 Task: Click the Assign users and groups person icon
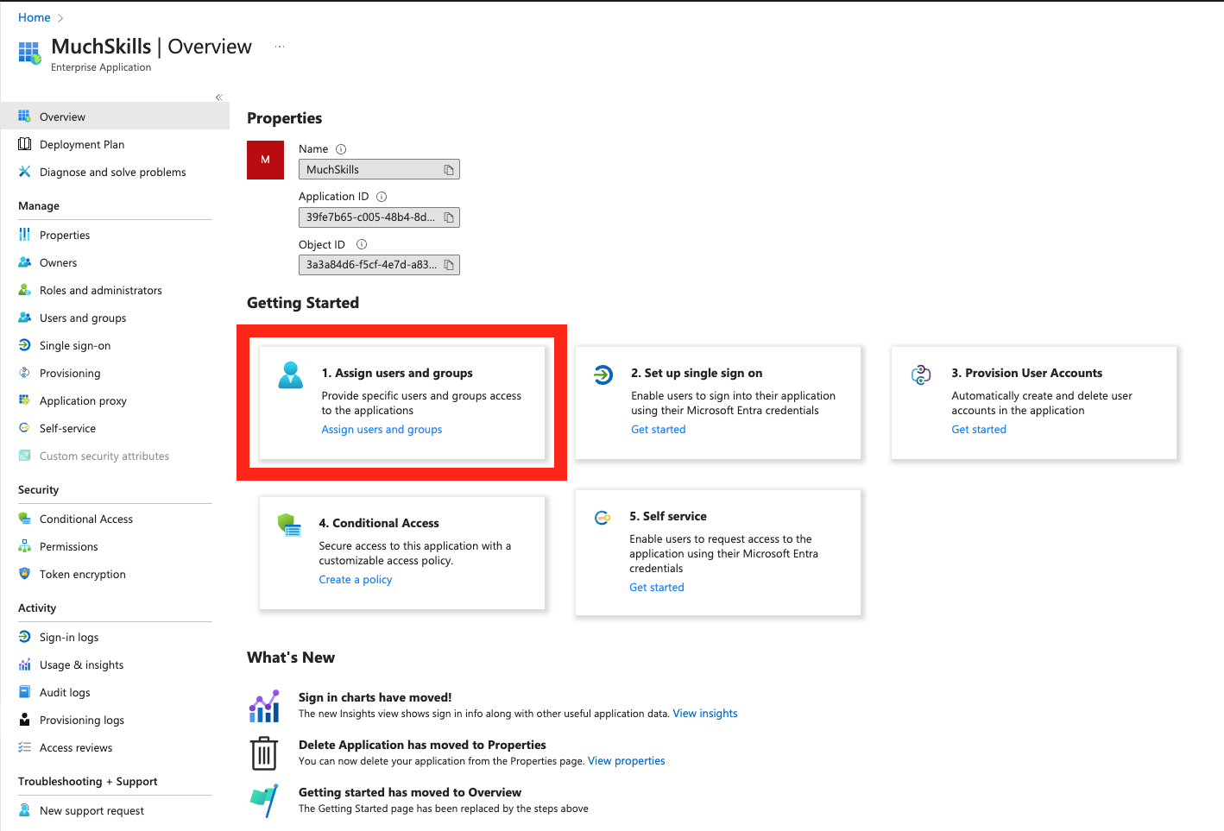(x=291, y=375)
